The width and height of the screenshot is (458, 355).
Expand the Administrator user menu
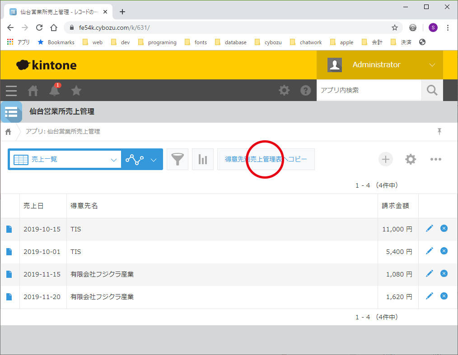pos(380,65)
